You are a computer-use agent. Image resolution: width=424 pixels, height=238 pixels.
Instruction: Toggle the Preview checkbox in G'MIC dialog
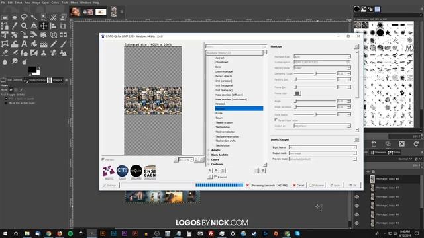click(103, 159)
